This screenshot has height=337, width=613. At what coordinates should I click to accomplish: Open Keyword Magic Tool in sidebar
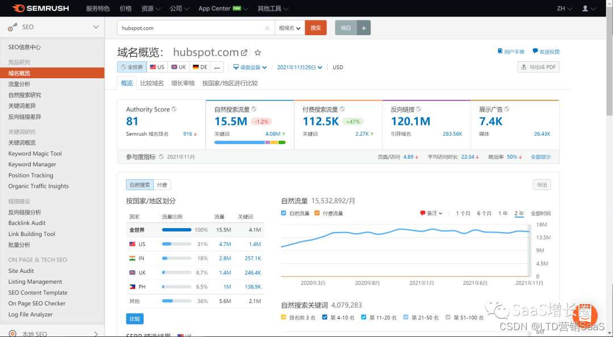tap(35, 154)
